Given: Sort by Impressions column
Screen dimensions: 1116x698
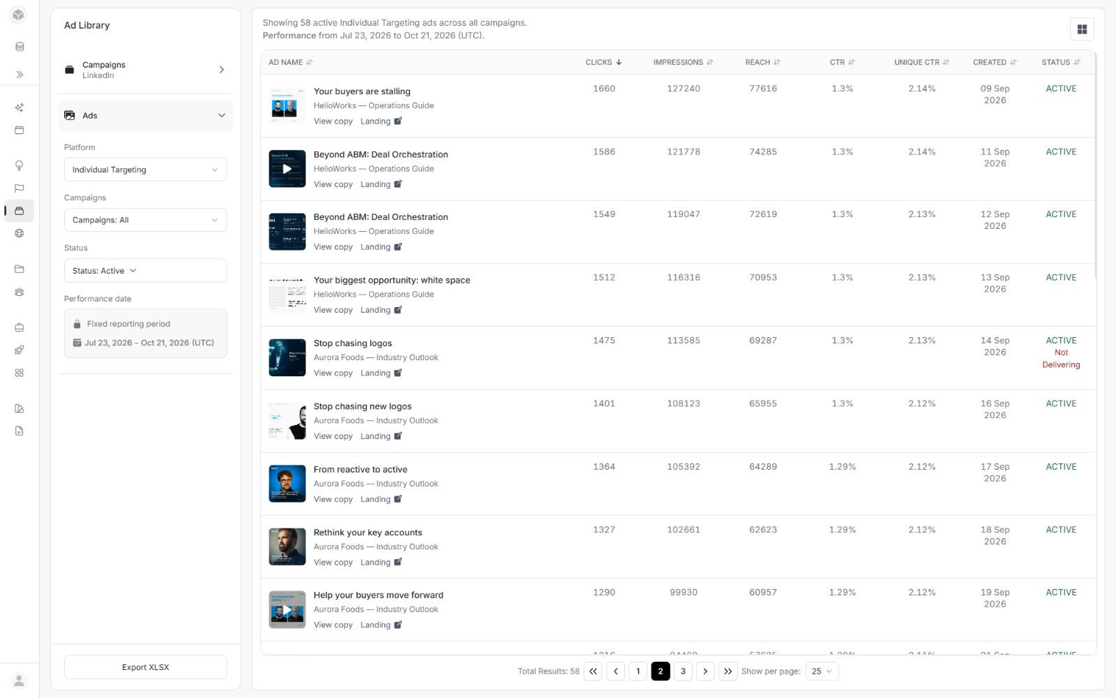Looking at the screenshot, I should point(683,62).
